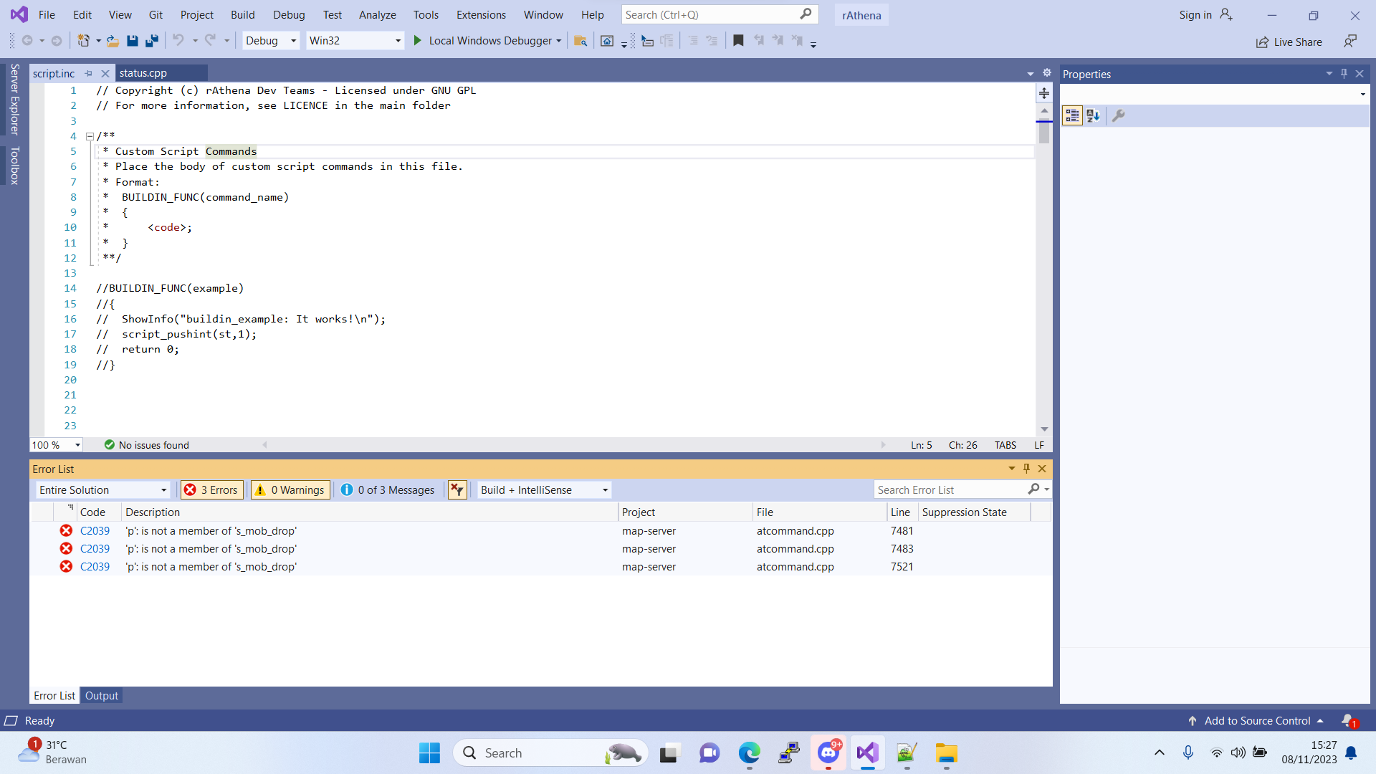Viewport: 1376px width, 774px height.
Task: Toggle bookmark with the bookmark icon
Action: (738, 41)
